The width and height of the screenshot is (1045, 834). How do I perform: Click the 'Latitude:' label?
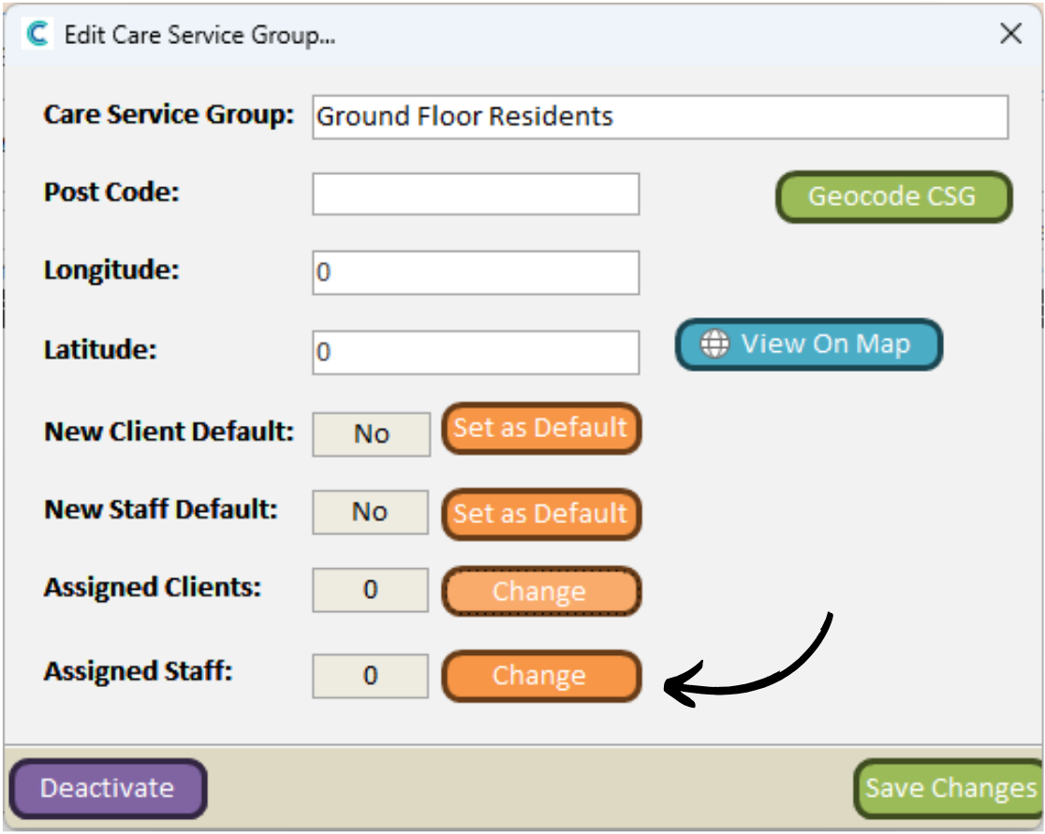tap(100, 350)
